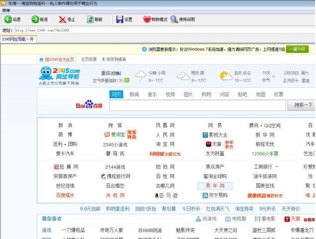This screenshot has height=239, width=316.
Task: Open the 国美在线 link
Action: pyautogui.click(x=265, y=186)
